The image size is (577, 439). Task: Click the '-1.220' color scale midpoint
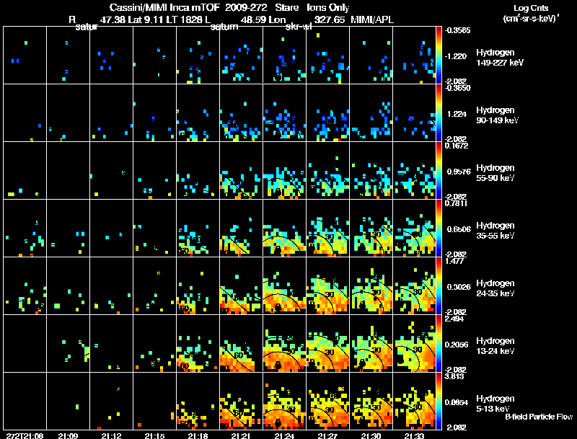(x=456, y=56)
